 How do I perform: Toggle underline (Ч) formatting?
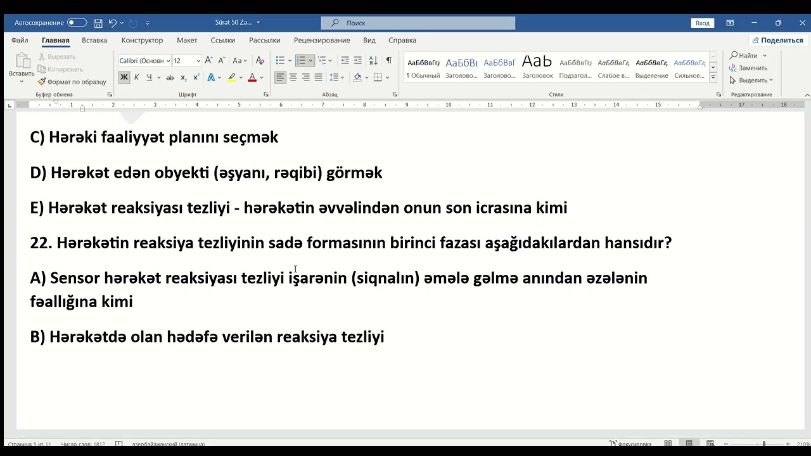pos(149,77)
